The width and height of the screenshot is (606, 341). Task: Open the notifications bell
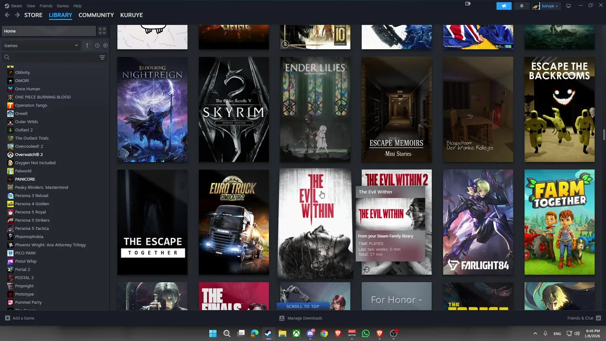[x=522, y=6]
